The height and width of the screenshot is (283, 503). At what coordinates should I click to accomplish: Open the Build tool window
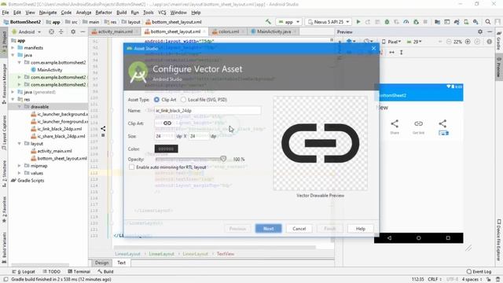coord(106,271)
